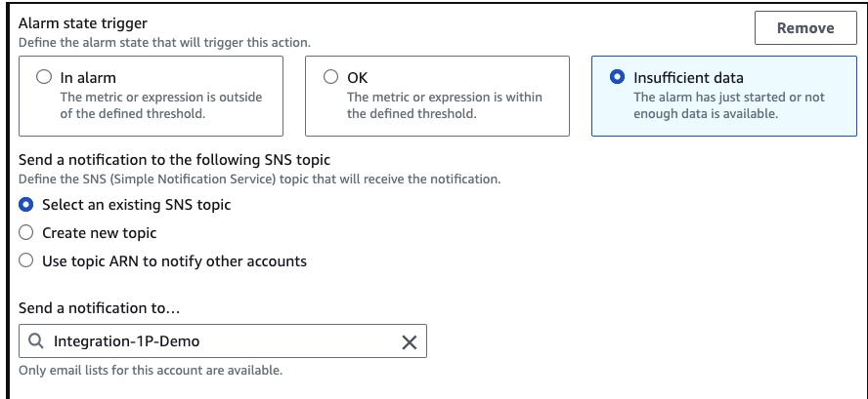Click the 'Create new topic' label text
The width and height of the screenshot is (868, 399).
tap(99, 233)
